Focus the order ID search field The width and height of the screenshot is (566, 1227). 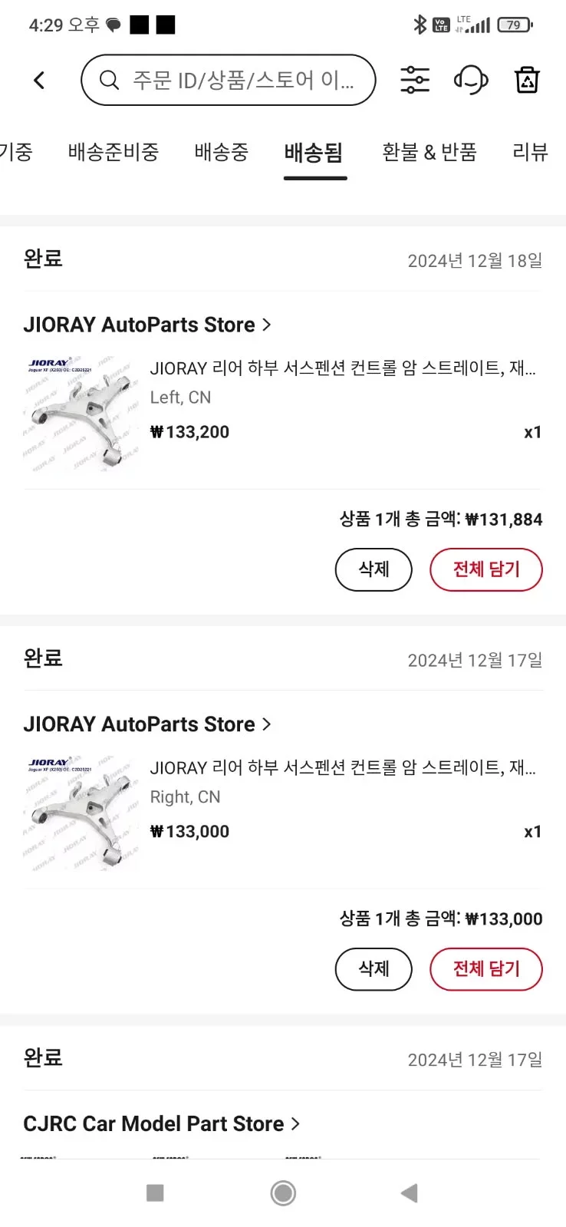tap(242, 80)
